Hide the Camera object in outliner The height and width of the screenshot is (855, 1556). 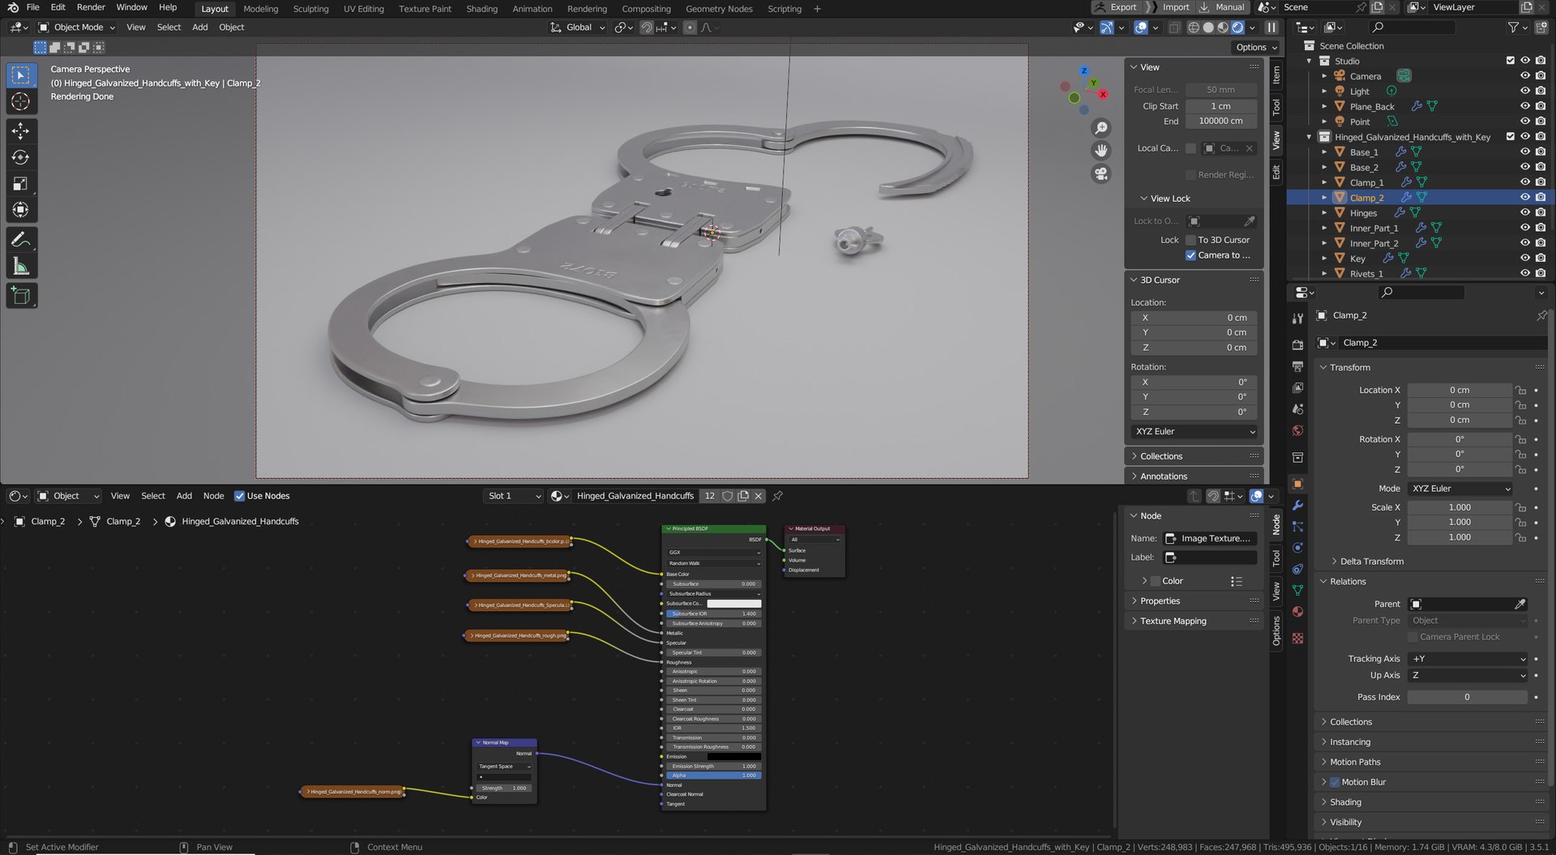[x=1524, y=76]
